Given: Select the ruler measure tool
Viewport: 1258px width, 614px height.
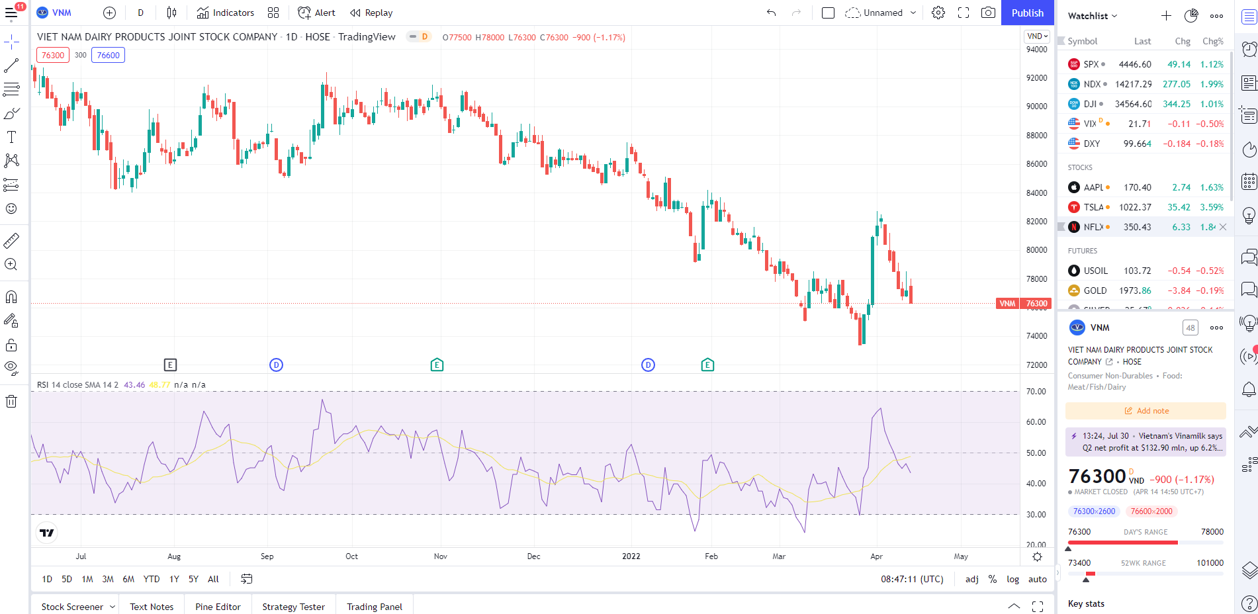Looking at the screenshot, I should tap(11, 241).
